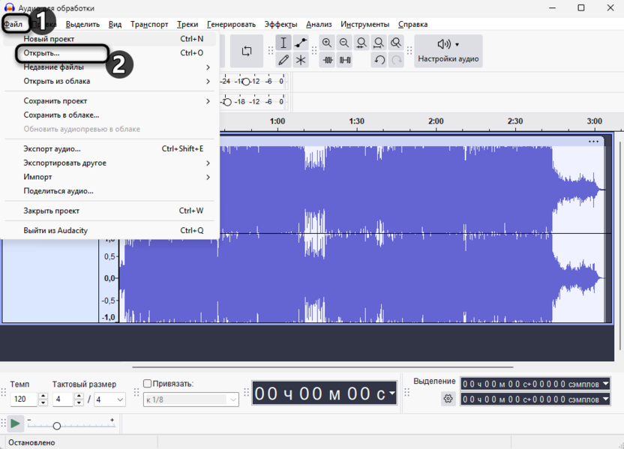Decrease tempo with down stepper arrow
Screen dimensions: 624x449
tap(43, 403)
